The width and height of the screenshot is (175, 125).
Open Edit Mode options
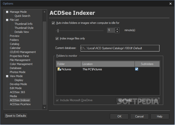point(16,88)
